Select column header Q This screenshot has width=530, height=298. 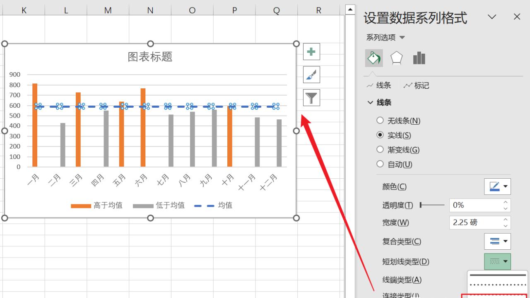coord(277,10)
